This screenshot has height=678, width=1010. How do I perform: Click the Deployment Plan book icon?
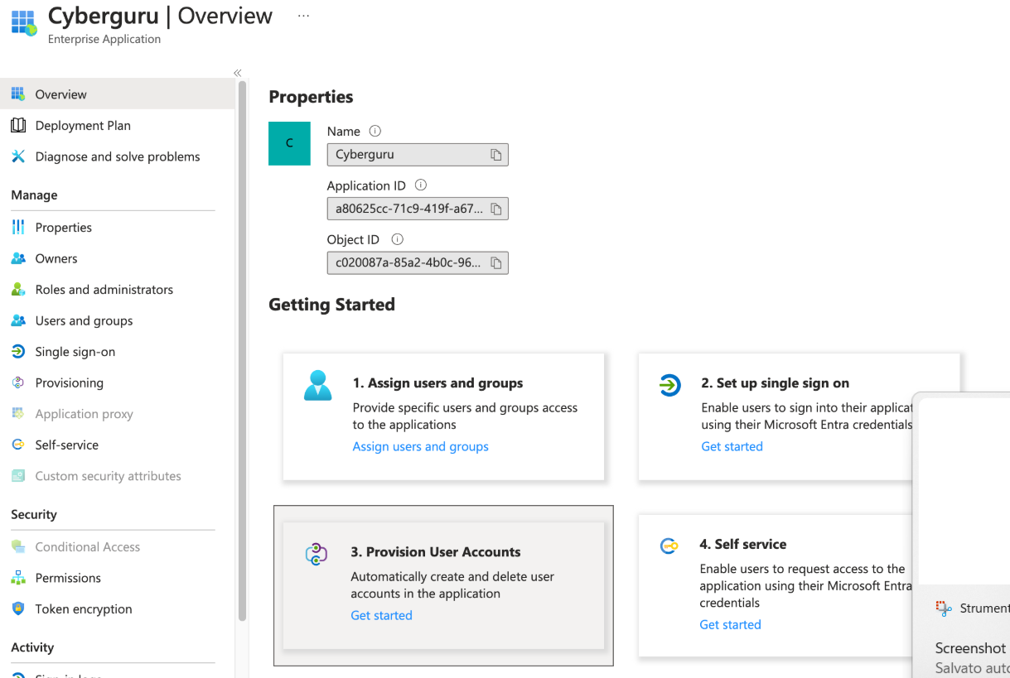coord(18,125)
